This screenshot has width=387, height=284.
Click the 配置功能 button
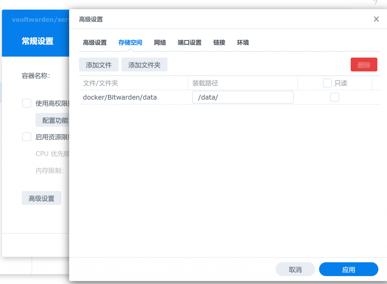coord(53,120)
